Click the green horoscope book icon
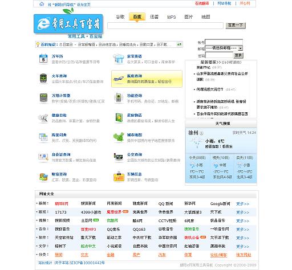 (x=119, y=118)
